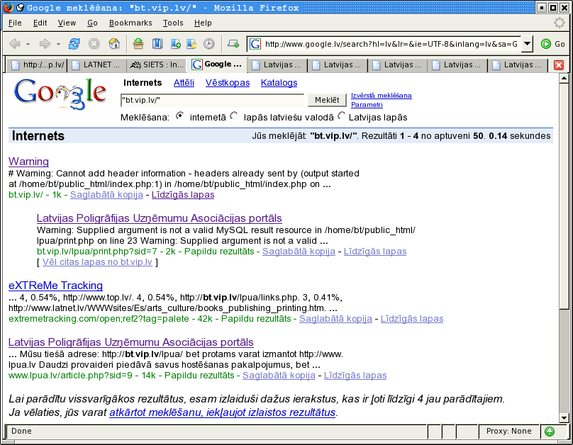The image size is (573, 445).
Task: Click in the Google search text field
Action: (x=211, y=101)
